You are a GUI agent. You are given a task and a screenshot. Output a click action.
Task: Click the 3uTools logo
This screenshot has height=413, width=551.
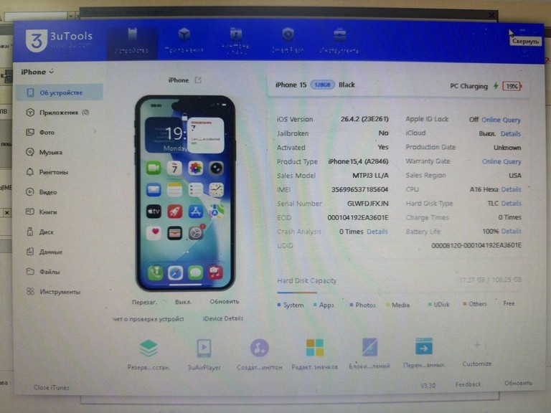coord(59,40)
